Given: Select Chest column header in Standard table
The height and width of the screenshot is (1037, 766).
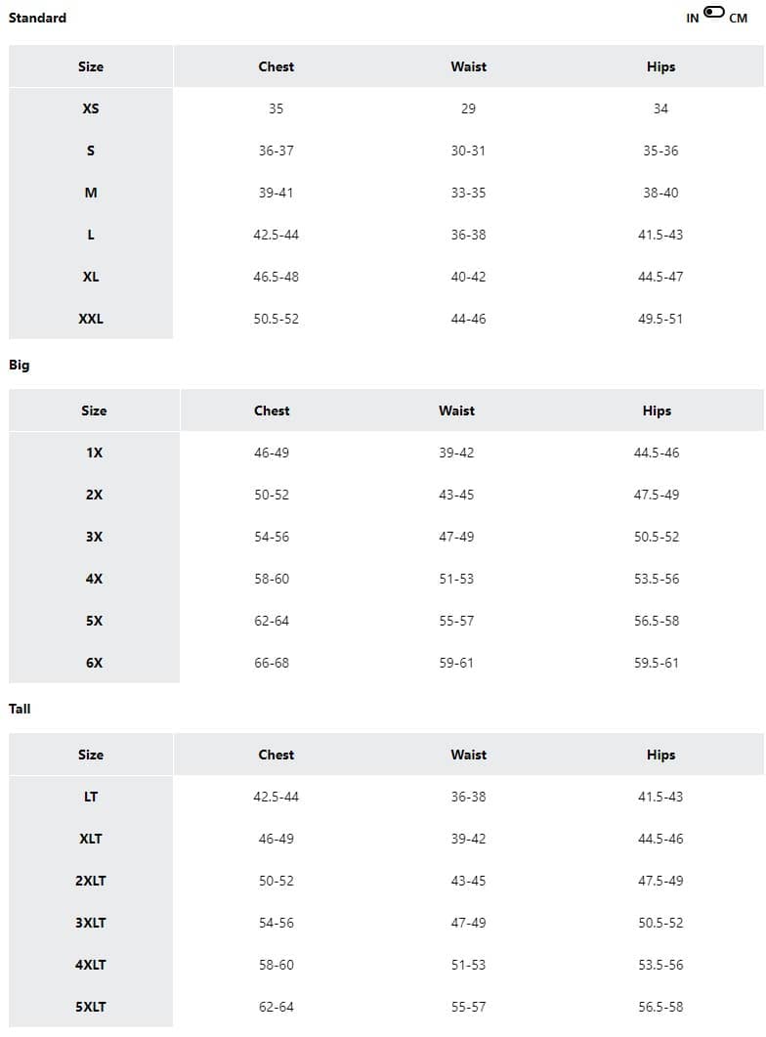Looking at the screenshot, I should [x=276, y=66].
